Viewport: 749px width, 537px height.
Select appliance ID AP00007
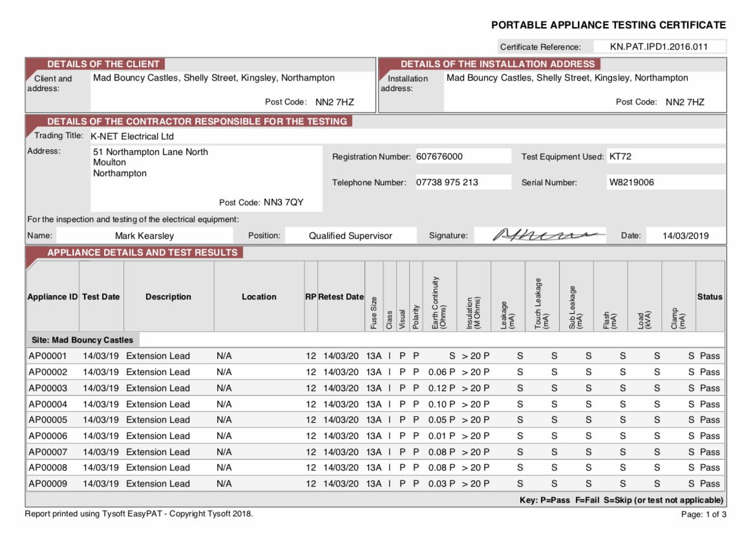coord(48,452)
